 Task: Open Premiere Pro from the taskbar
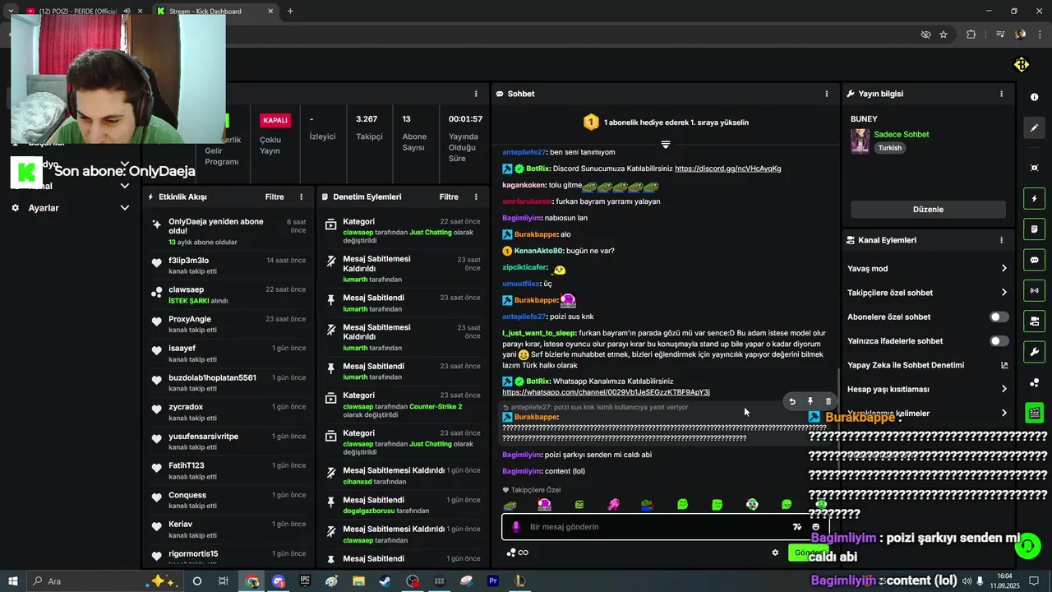click(493, 581)
